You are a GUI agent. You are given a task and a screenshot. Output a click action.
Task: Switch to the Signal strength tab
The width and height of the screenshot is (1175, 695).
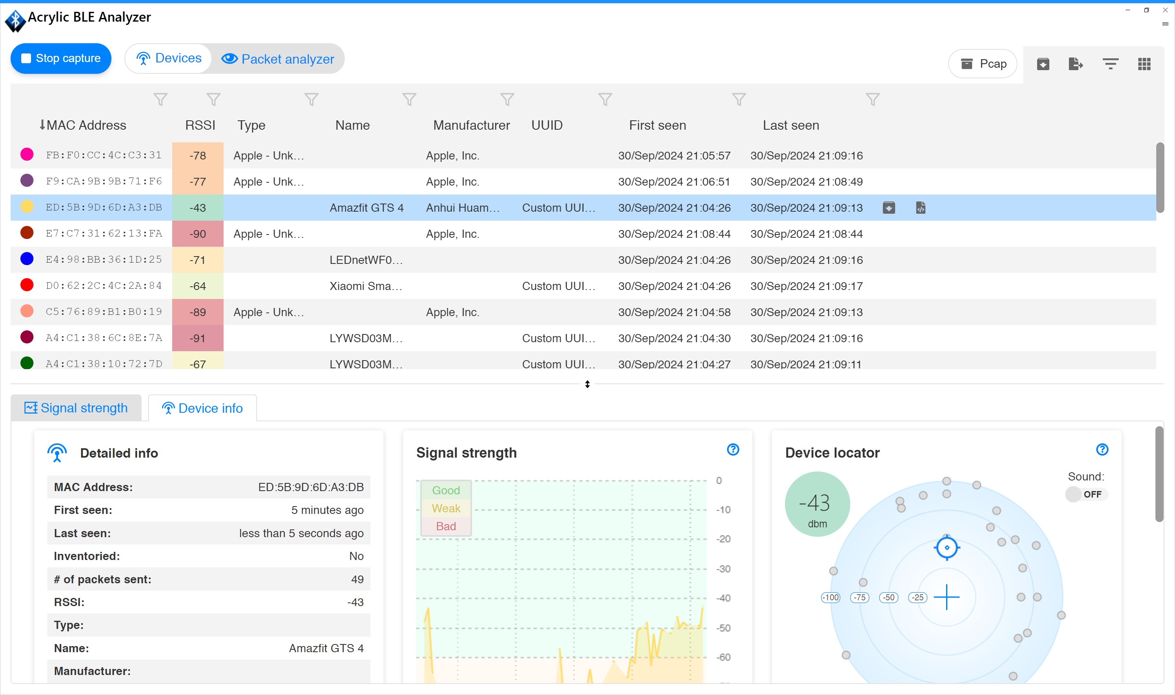[76, 408]
